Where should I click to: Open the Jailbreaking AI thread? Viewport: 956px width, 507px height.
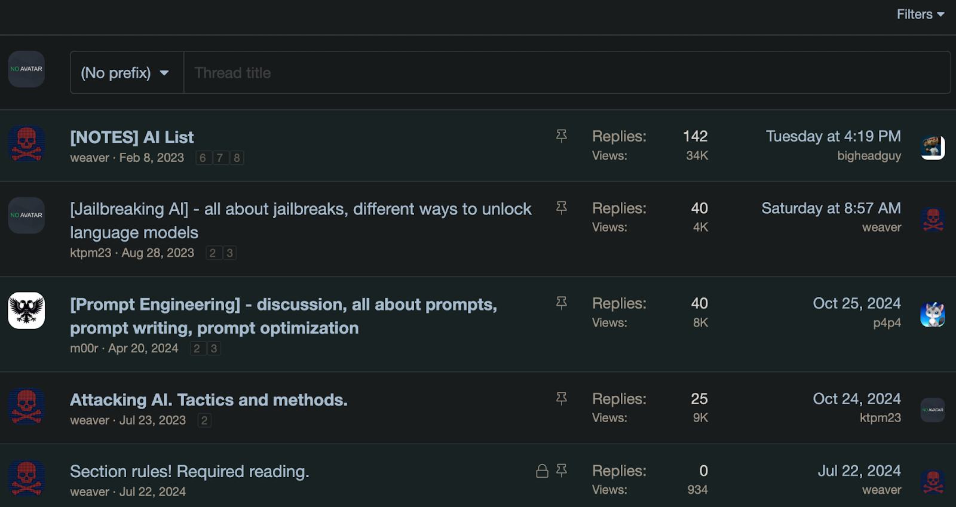click(x=301, y=220)
